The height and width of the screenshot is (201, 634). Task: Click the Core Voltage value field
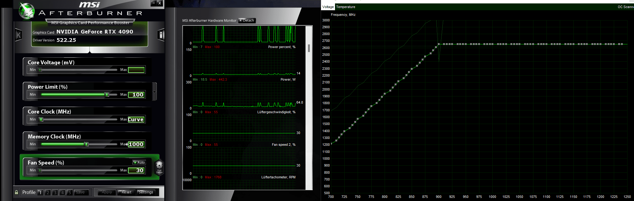coord(136,70)
